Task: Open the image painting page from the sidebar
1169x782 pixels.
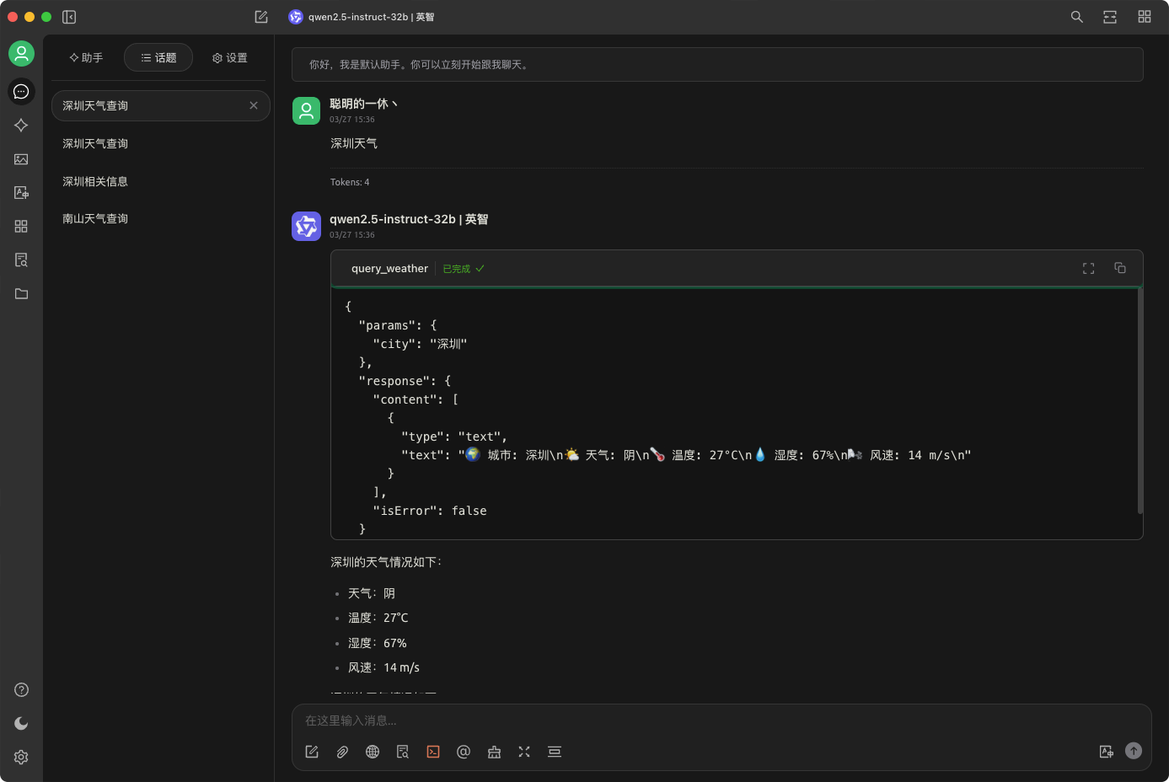Action: tap(21, 159)
